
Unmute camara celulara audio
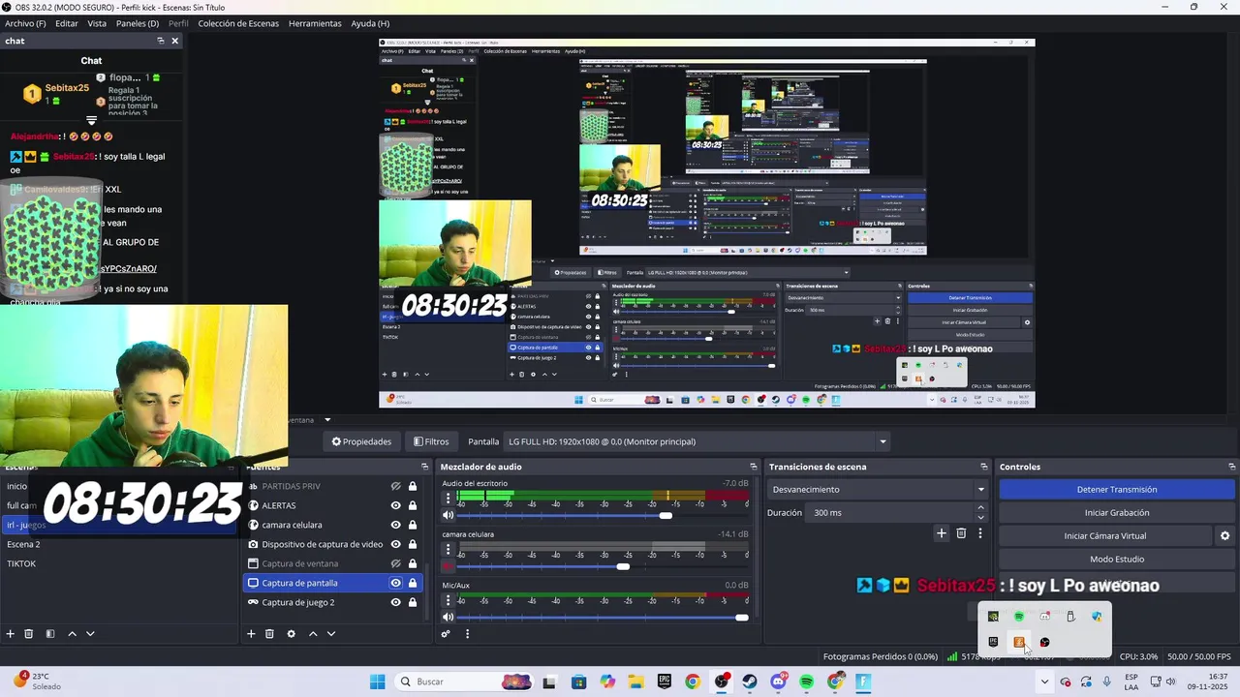pos(448,566)
